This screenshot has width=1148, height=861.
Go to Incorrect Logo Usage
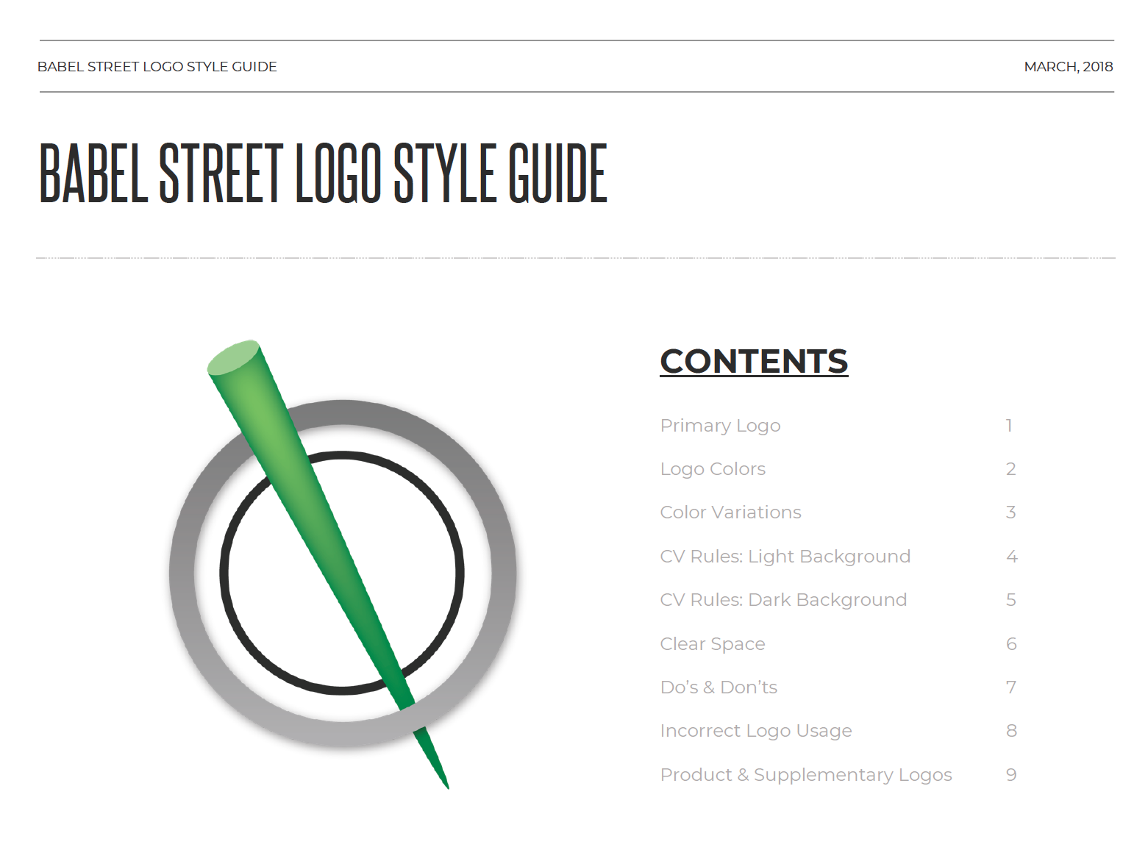756,732
